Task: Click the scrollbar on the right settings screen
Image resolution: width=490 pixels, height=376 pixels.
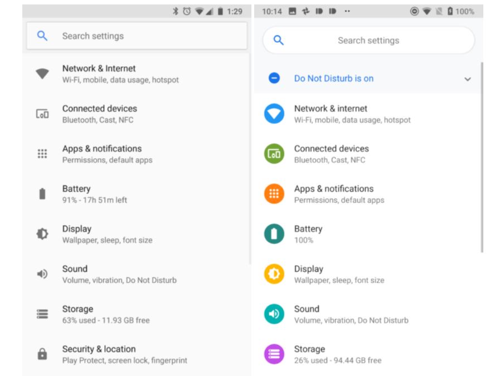Action: click(x=482, y=157)
